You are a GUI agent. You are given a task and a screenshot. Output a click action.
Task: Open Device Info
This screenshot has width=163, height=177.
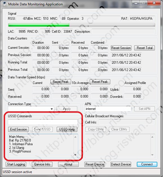tap(42, 164)
